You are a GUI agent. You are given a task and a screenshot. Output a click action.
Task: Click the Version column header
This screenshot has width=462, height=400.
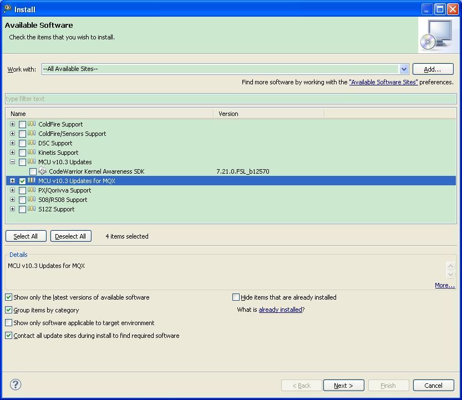point(268,114)
